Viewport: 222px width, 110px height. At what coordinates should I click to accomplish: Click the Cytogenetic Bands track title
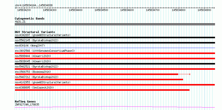(30, 18)
